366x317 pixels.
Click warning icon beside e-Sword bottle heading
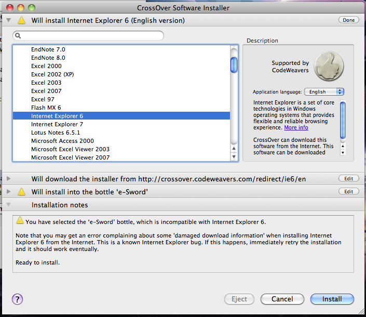21,192
